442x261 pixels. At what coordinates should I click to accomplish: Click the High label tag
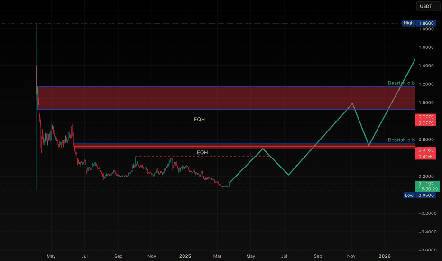[x=408, y=23]
